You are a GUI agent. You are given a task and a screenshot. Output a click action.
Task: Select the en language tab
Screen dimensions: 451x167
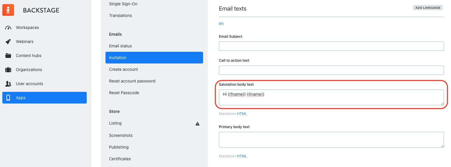point(221,23)
